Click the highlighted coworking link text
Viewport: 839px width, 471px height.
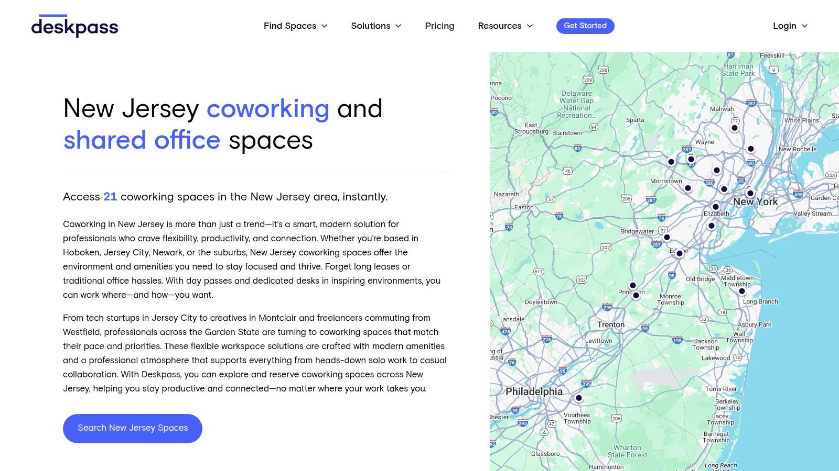pyautogui.click(x=268, y=109)
